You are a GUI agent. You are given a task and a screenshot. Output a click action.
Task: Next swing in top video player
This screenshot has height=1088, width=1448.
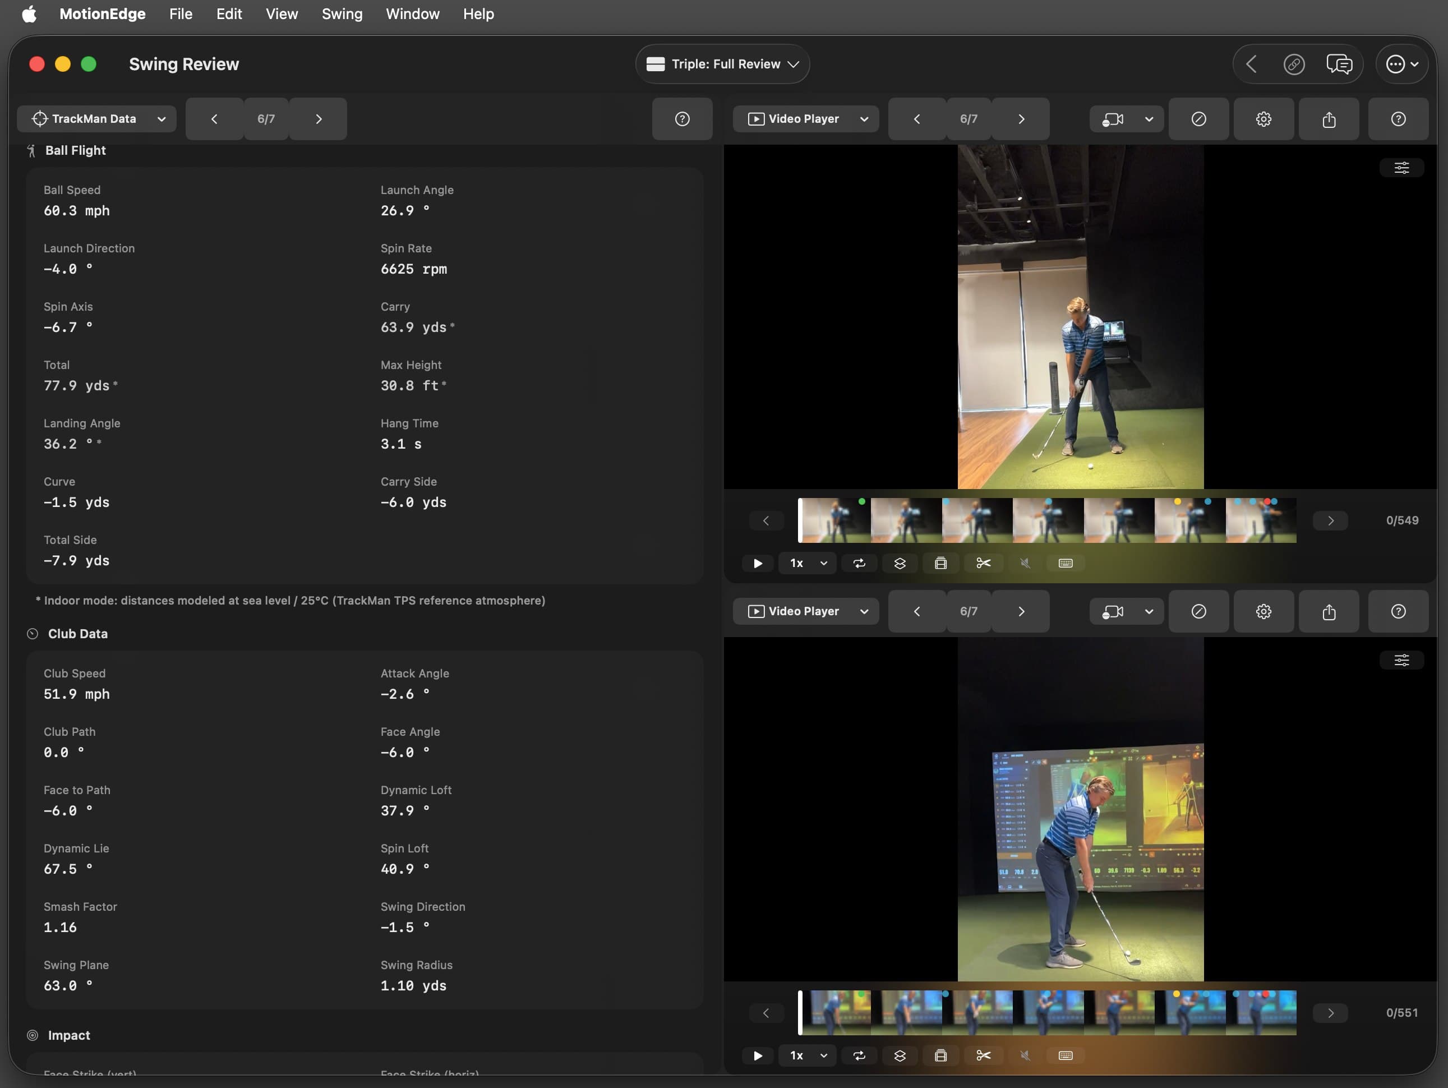(1021, 118)
